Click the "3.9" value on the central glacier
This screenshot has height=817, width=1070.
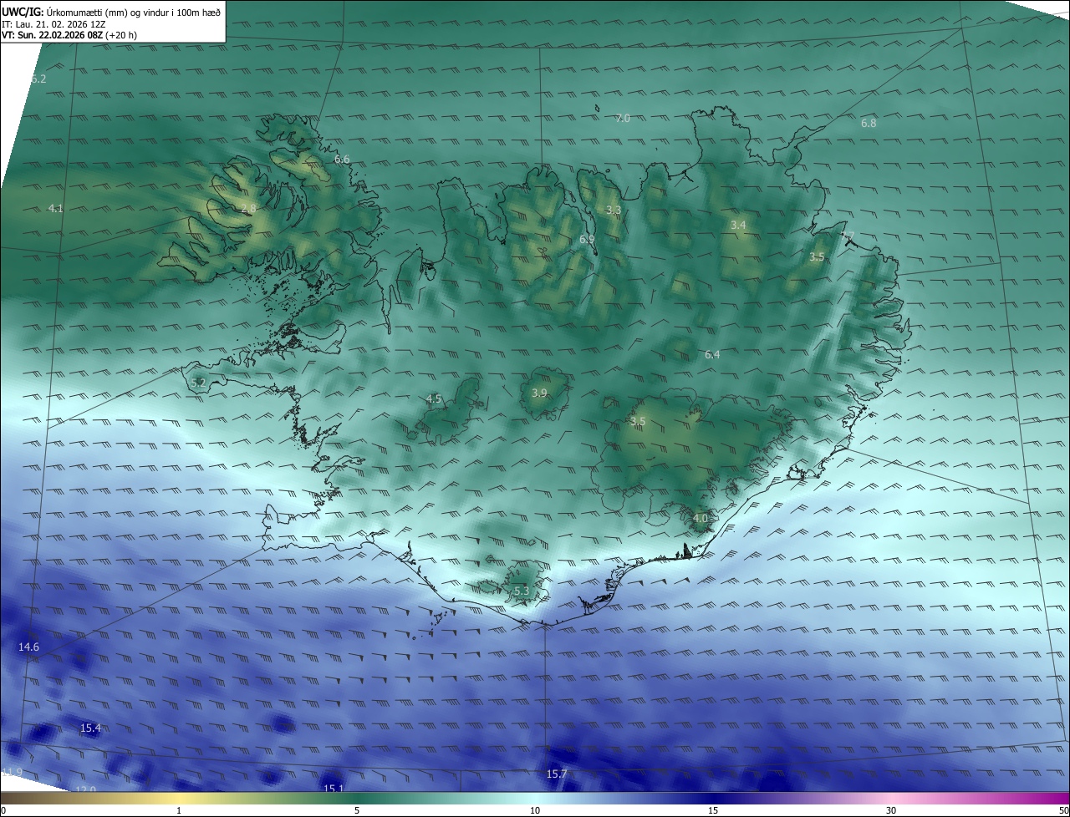[x=539, y=393]
